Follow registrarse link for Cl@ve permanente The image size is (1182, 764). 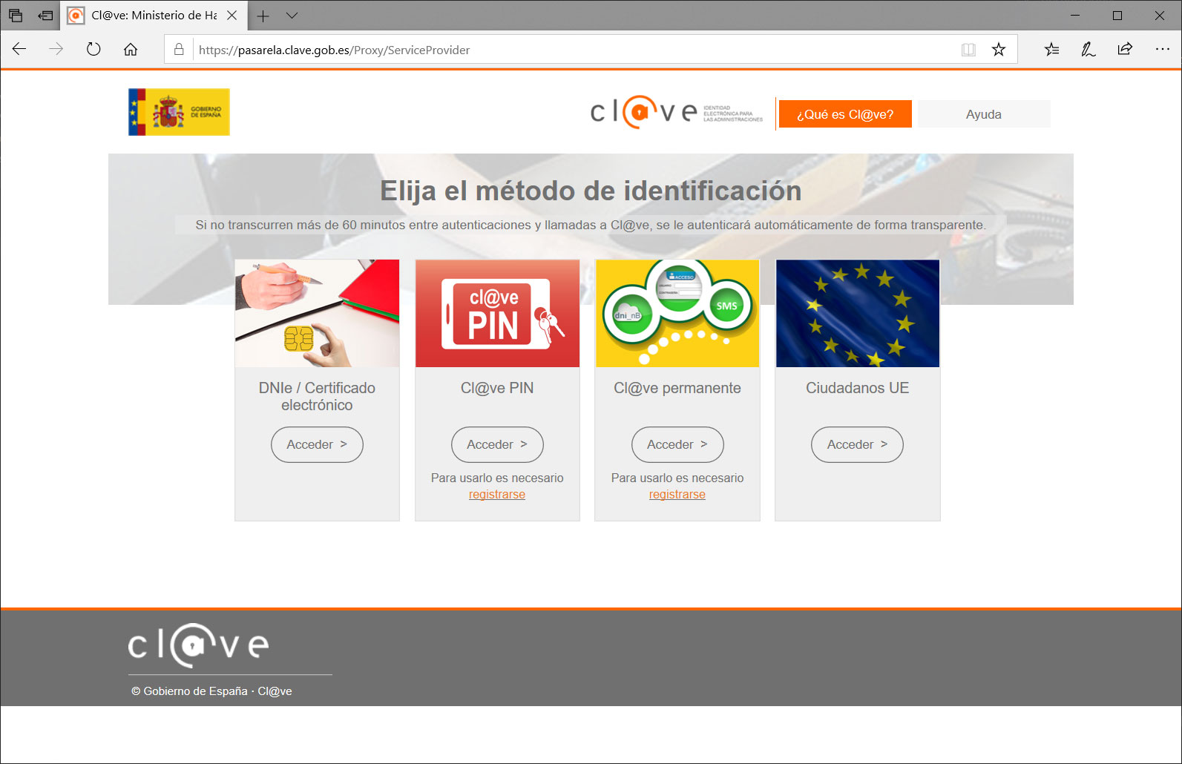pos(677,495)
